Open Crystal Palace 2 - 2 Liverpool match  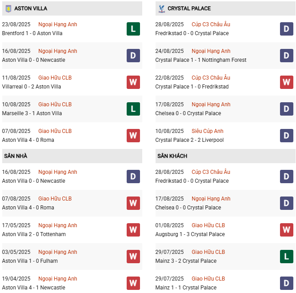(189, 140)
